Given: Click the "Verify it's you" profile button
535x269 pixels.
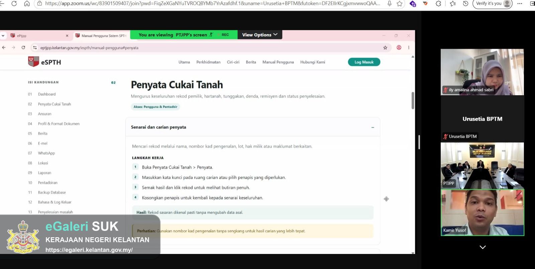Looking at the screenshot, I should click(x=493, y=4).
